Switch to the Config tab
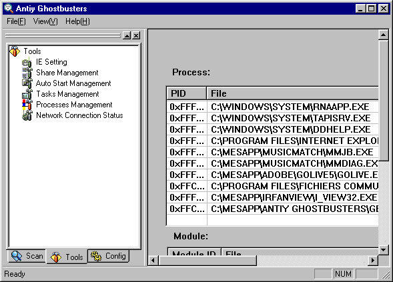393x282 pixels. pos(108,256)
